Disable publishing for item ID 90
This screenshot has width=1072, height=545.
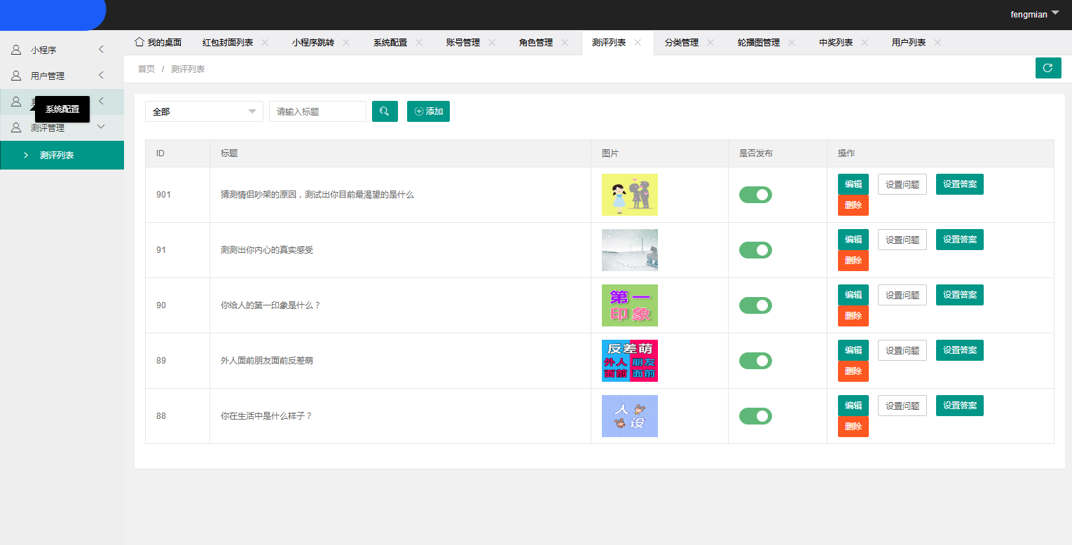[755, 305]
